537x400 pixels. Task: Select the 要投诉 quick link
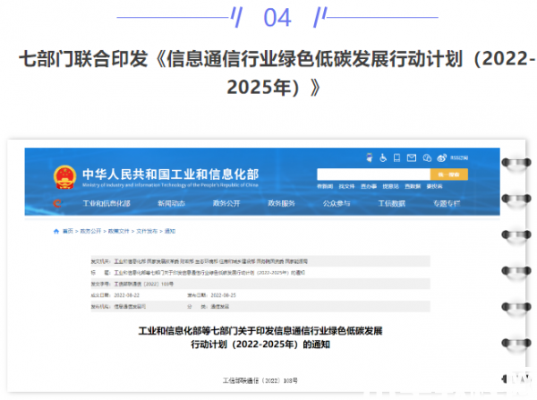[x=434, y=186]
